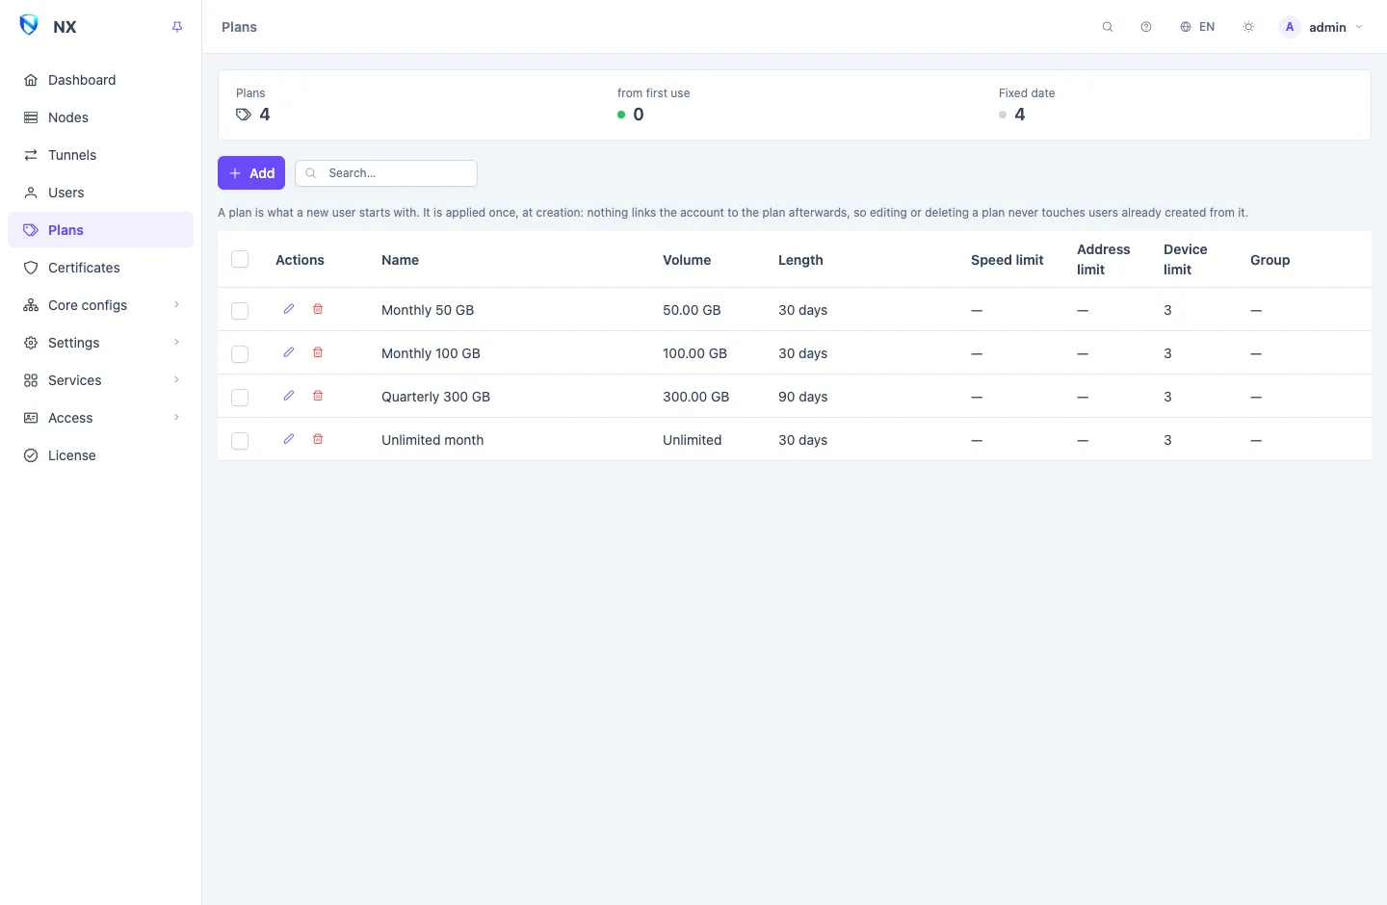Image resolution: width=1387 pixels, height=905 pixels.
Task: Click the Device limit column header
Action: tap(1185, 259)
